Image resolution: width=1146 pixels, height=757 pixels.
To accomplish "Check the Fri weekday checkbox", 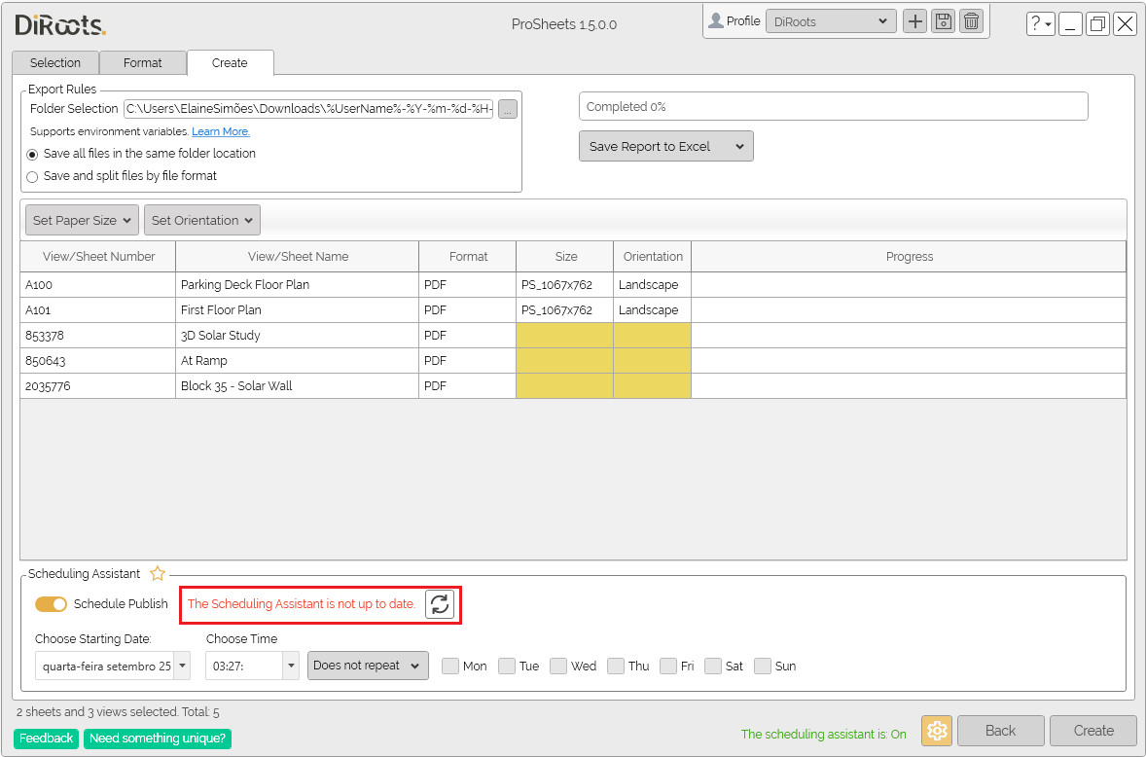I will (668, 666).
